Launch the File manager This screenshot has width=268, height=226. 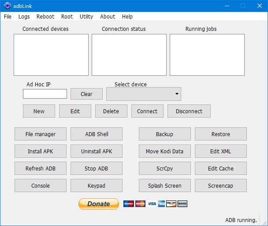click(x=41, y=134)
